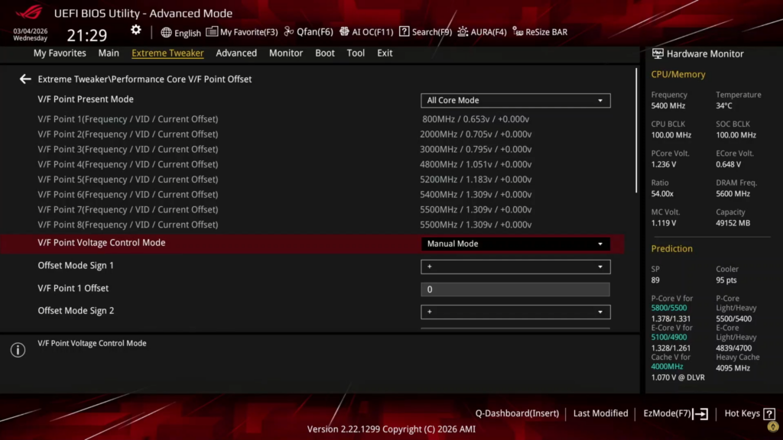This screenshot has width=783, height=440.
Task: Expand V/F Point Present Mode dropdown
Action: pos(515,100)
